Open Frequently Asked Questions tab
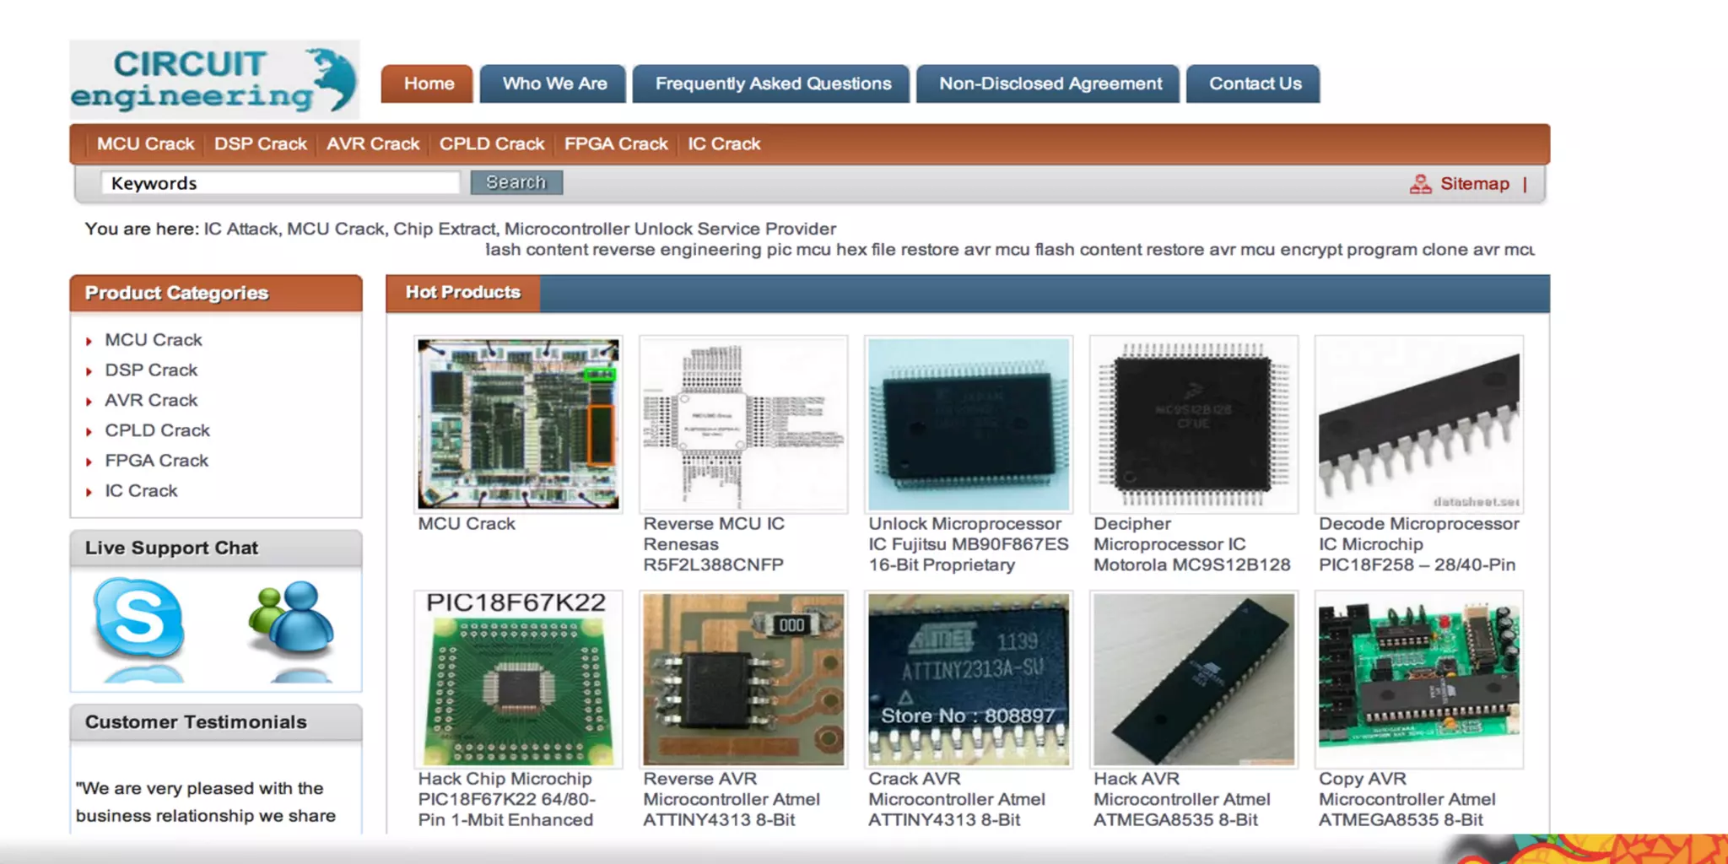 772,84
